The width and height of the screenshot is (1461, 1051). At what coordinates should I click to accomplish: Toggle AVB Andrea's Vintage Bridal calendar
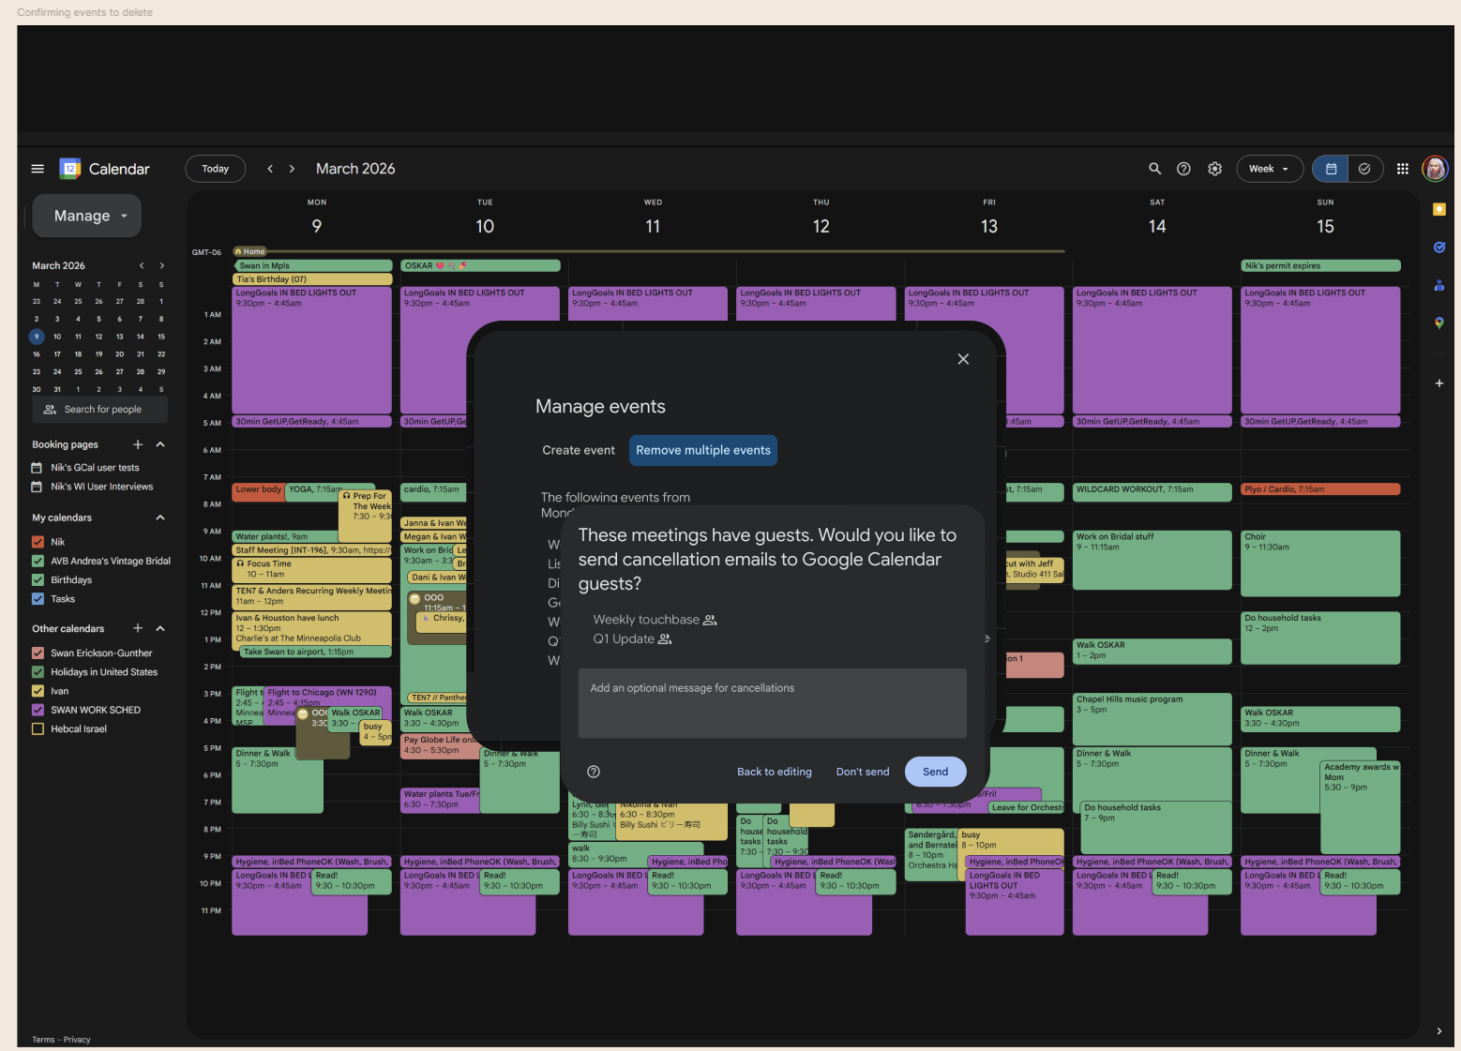tap(38, 561)
